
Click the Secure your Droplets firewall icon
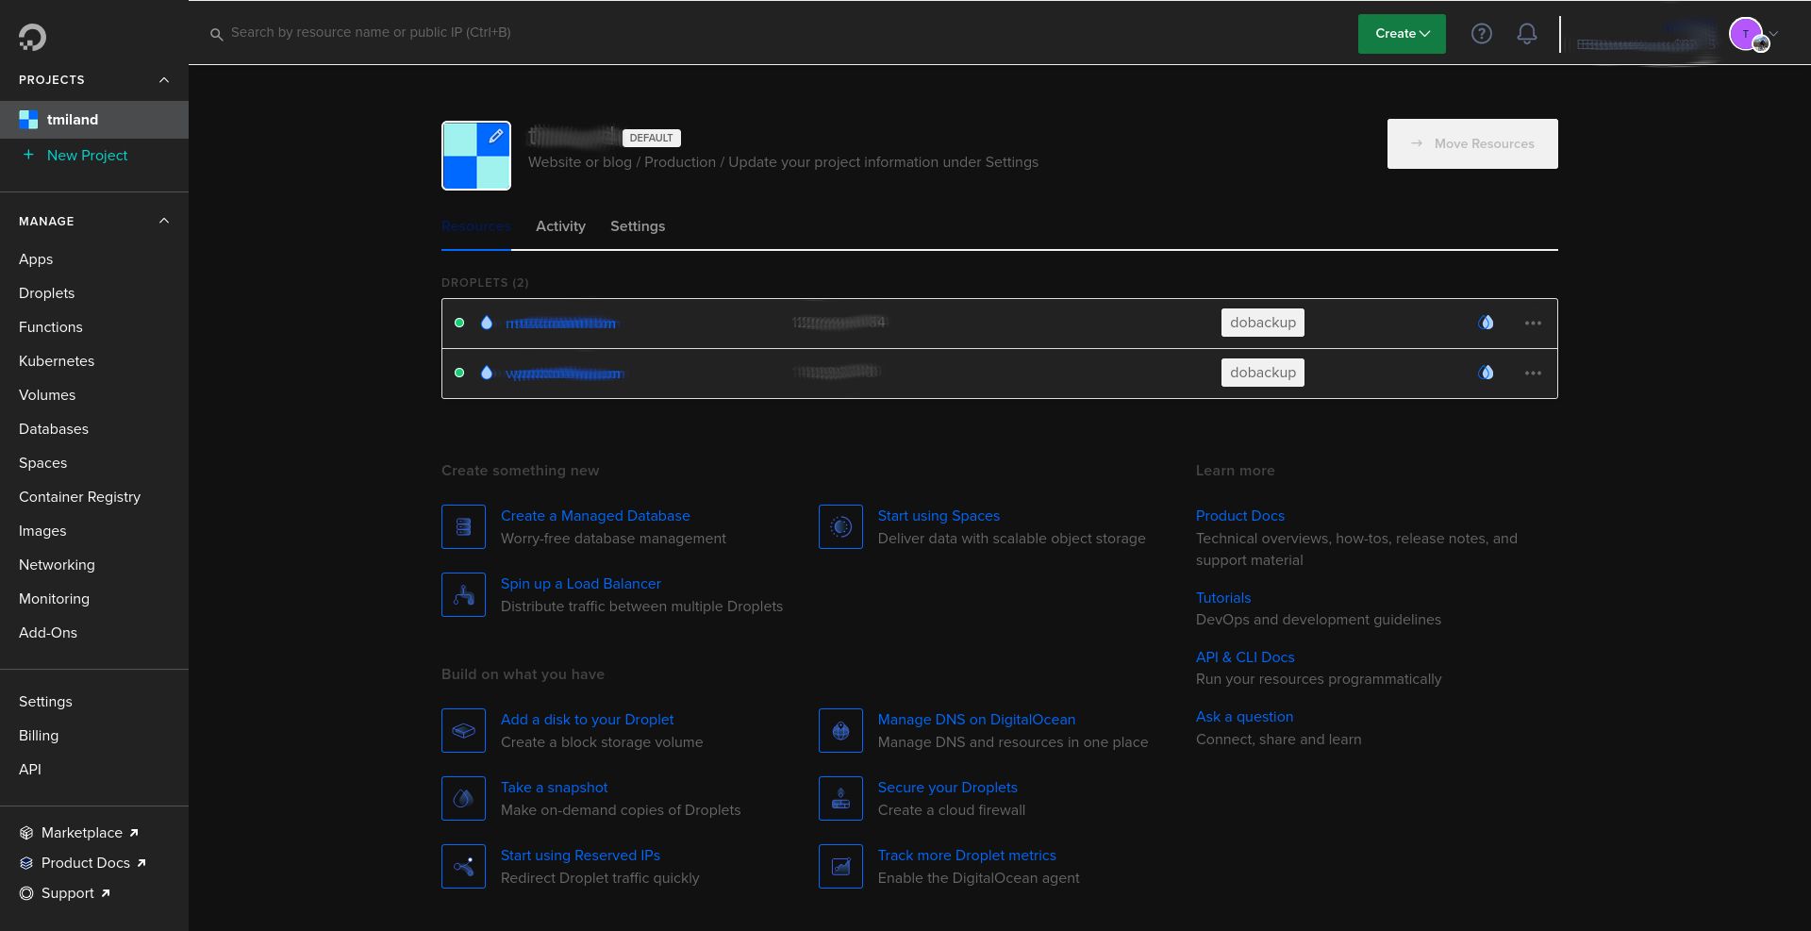(x=841, y=799)
